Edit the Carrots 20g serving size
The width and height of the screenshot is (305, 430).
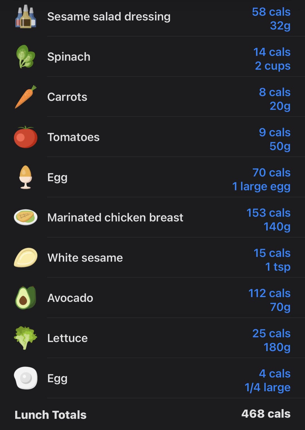[280, 106]
